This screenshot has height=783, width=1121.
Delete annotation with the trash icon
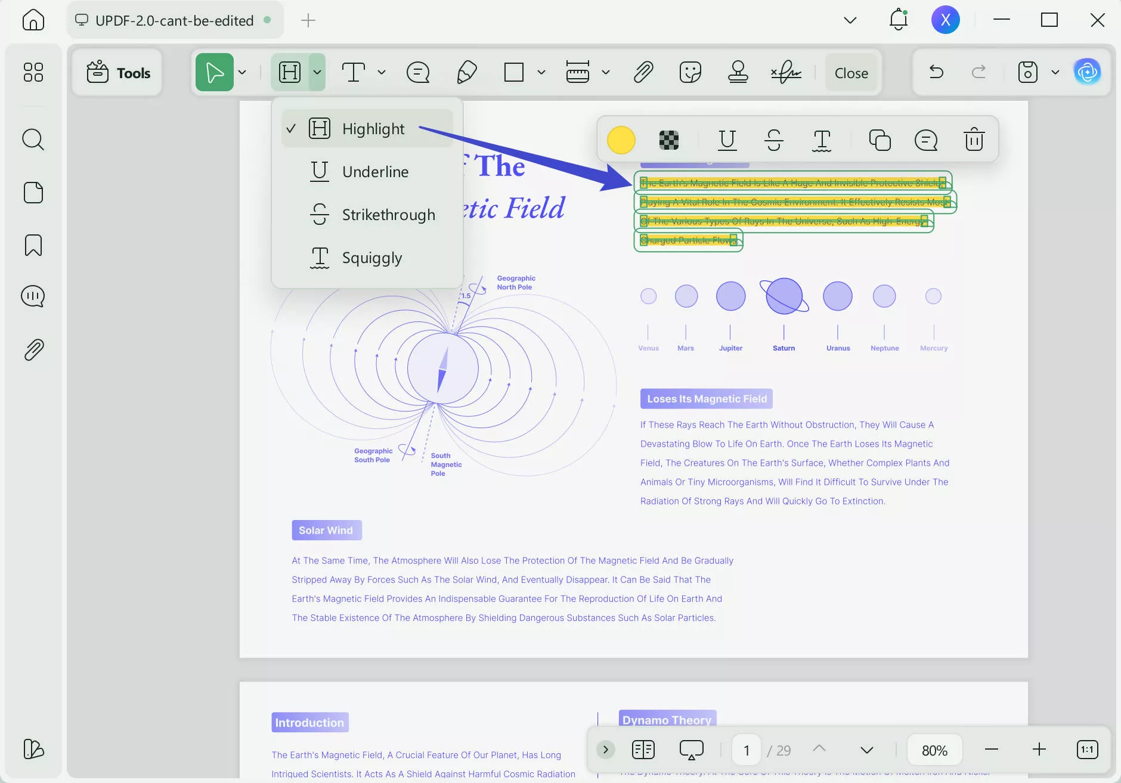pos(973,140)
